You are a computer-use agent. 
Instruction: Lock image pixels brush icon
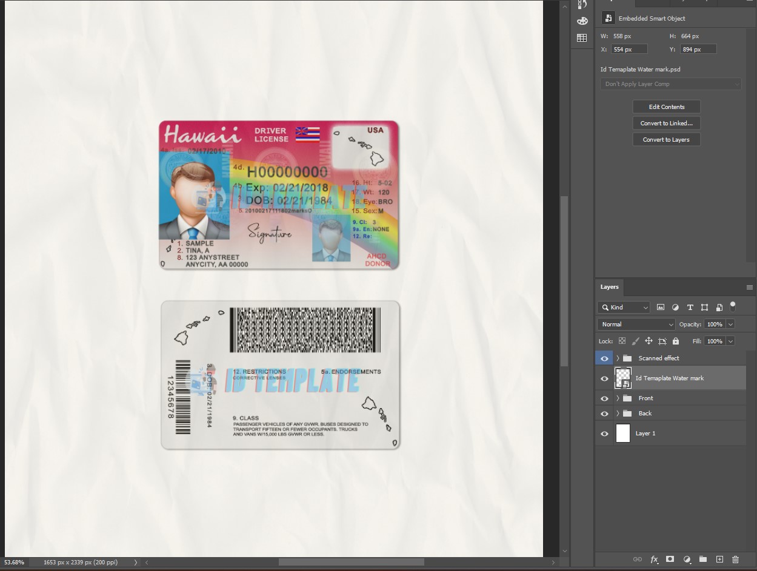pyautogui.click(x=635, y=341)
